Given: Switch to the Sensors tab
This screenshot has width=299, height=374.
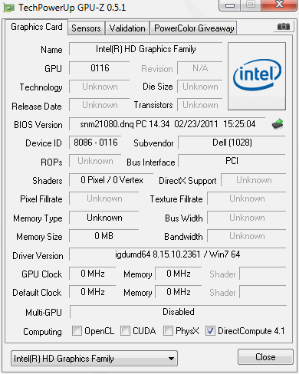Looking at the screenshot, I should (x=86, y=28).
